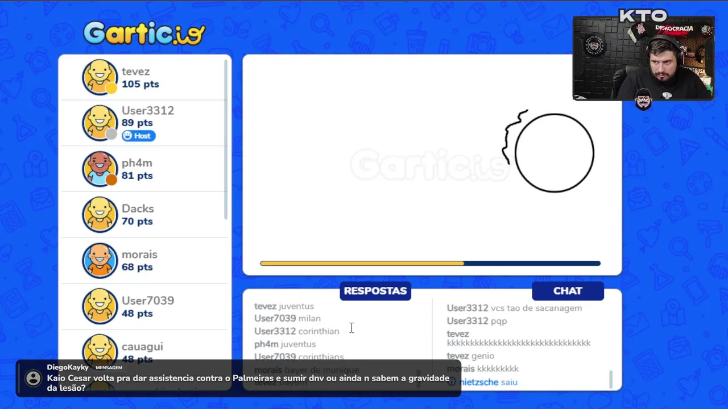This screenshot has width=728, height=409.
Task: Click the answer 'User7039 milan'
Action: tap(287, 319)
